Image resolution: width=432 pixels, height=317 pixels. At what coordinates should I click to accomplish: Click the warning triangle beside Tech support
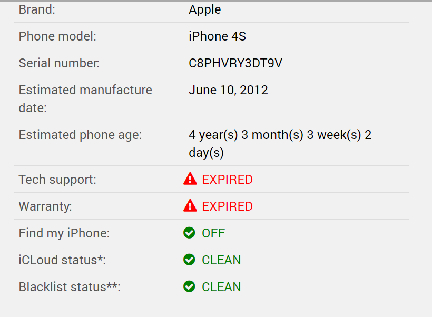click(190, 180)
